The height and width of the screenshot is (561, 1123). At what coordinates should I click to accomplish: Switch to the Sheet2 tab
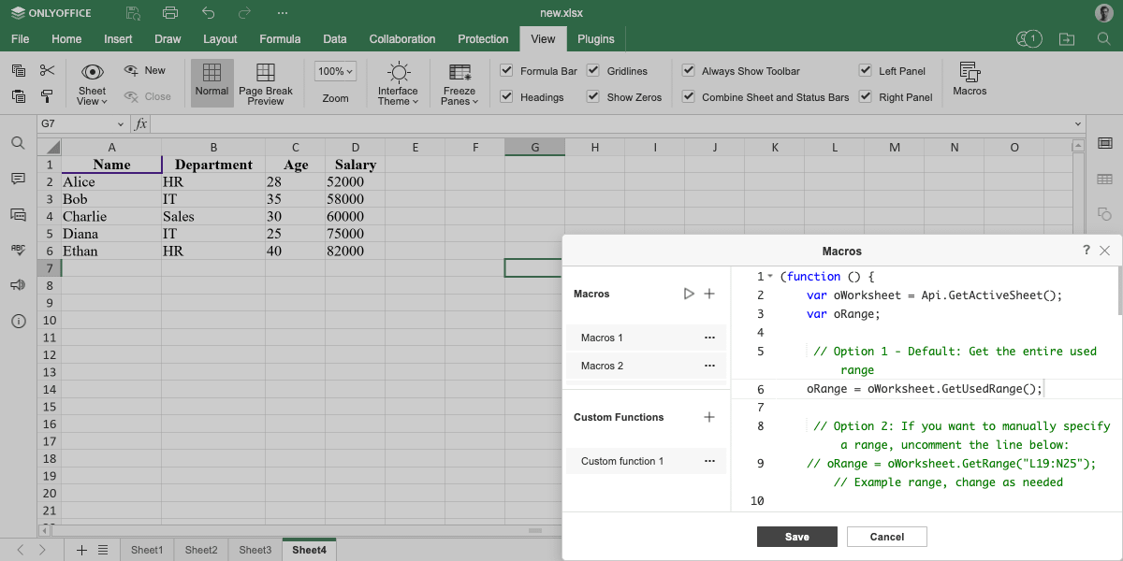click(x=200, y=550)
